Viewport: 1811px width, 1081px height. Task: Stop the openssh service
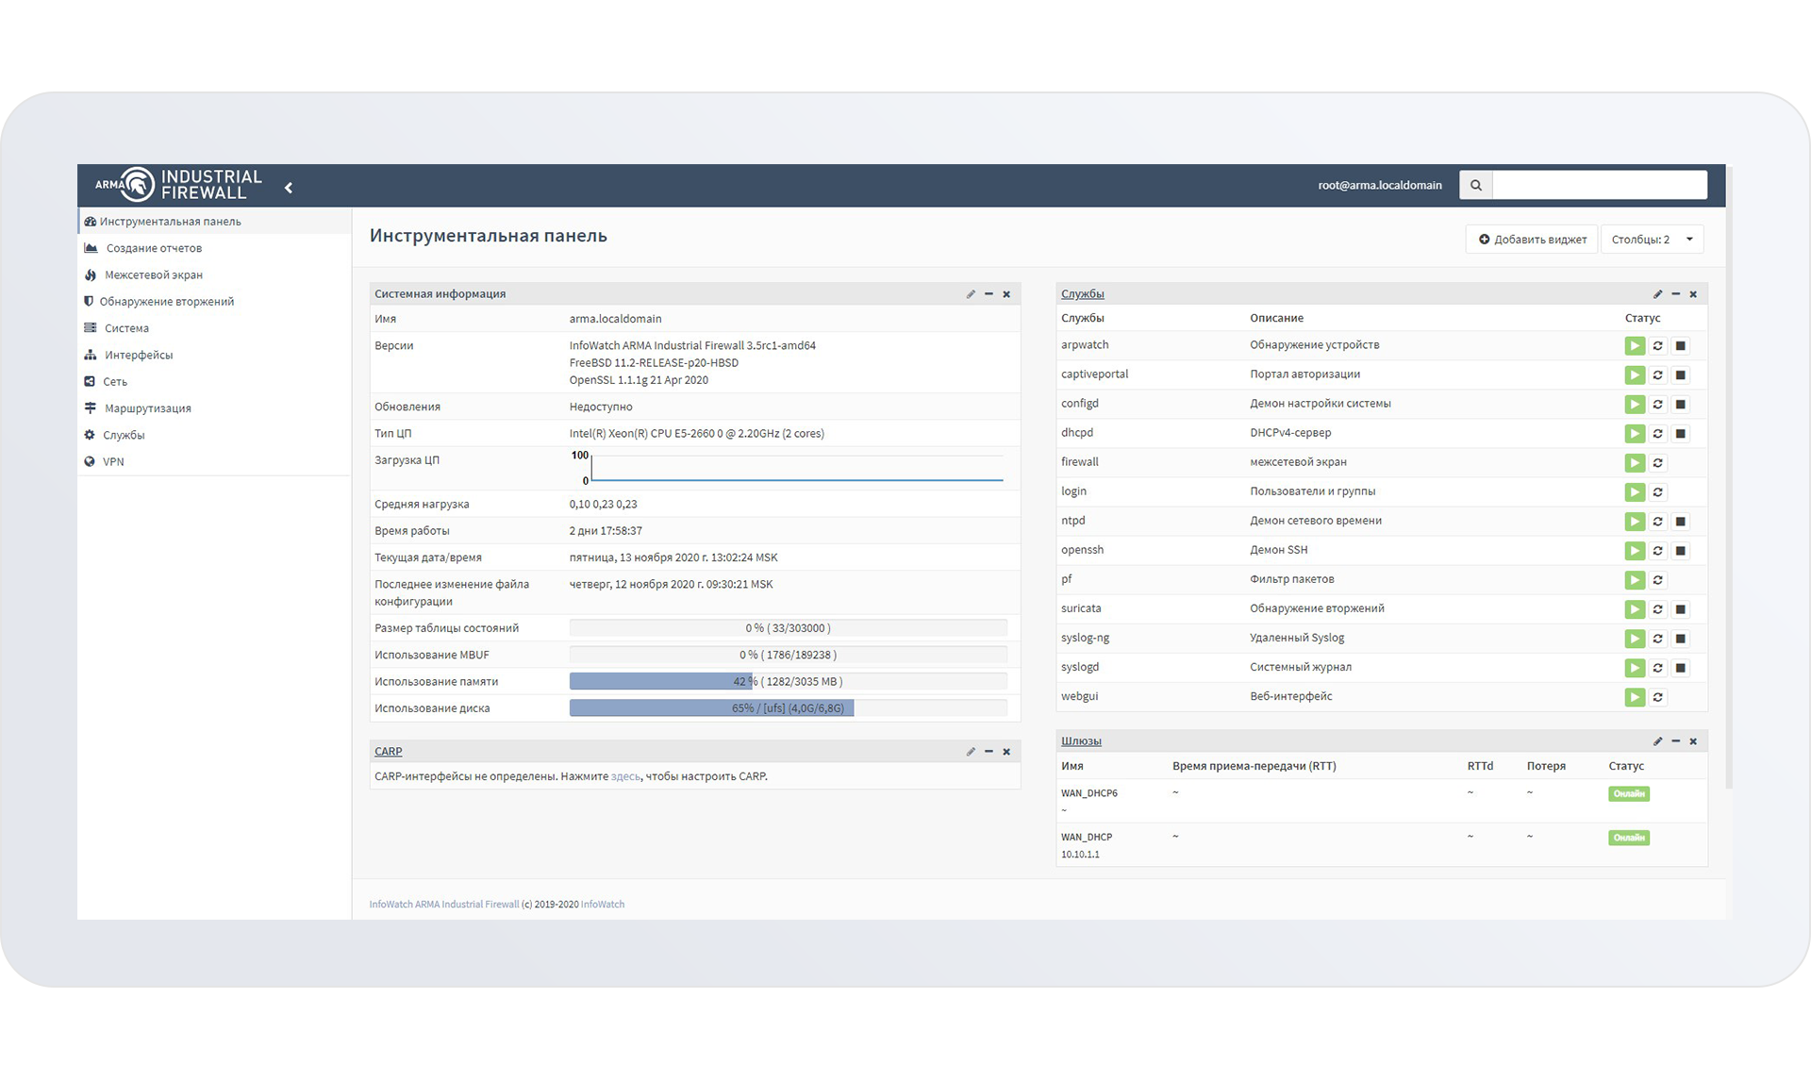[x=1680, y=551]
